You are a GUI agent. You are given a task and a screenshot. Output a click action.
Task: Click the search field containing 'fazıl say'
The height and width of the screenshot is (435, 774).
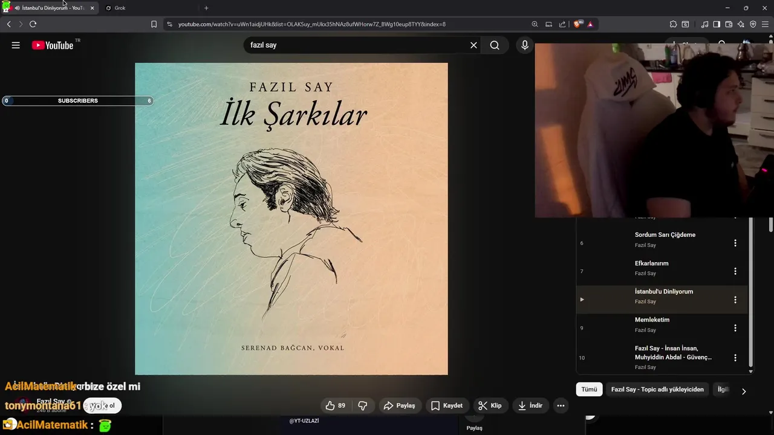[x=357, y=45]
